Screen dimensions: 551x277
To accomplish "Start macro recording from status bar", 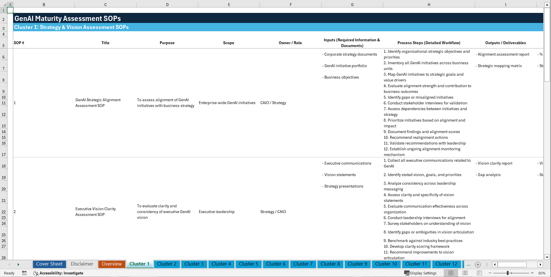I will point(24,273).
